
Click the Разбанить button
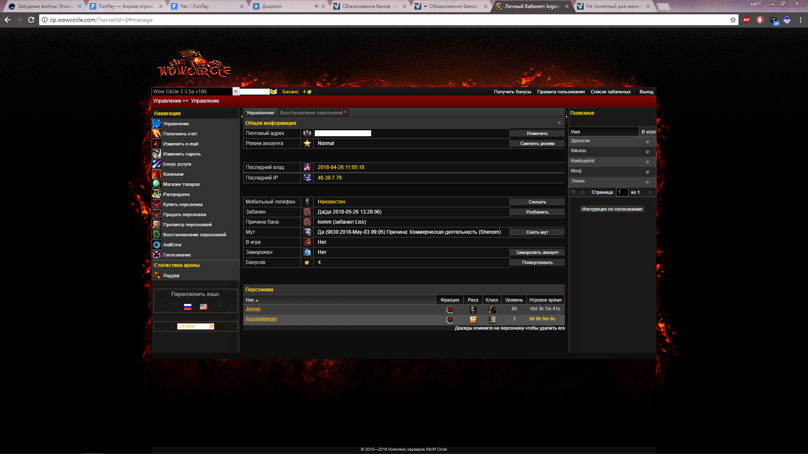(x=537, y=212)
